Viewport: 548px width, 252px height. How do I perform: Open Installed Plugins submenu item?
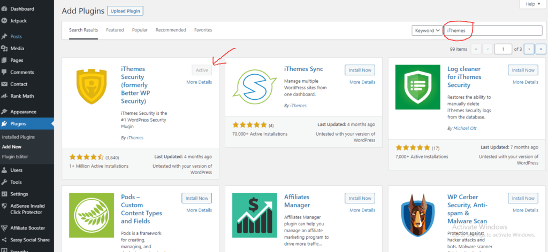pyautogui.click(x=19, y=137)
